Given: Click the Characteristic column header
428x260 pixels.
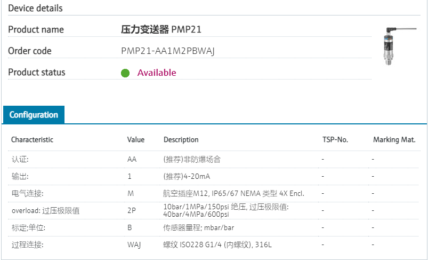Looking at the screenshot, I should 33,140.
